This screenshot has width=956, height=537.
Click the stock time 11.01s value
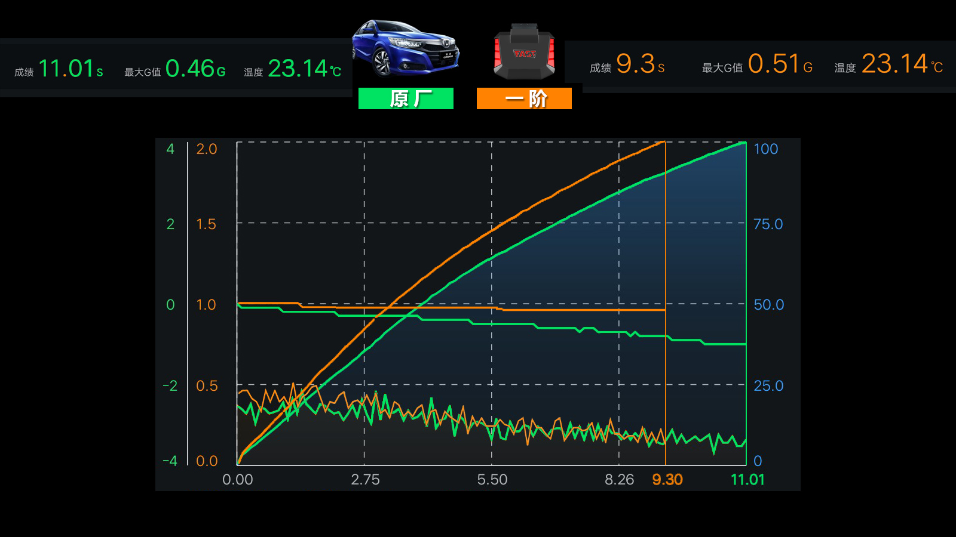(71, 68)
